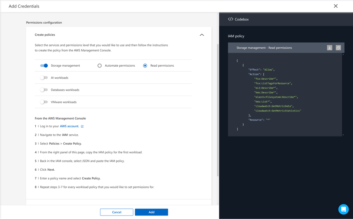
Task: Click the Add button
Action: click(151, 212)
